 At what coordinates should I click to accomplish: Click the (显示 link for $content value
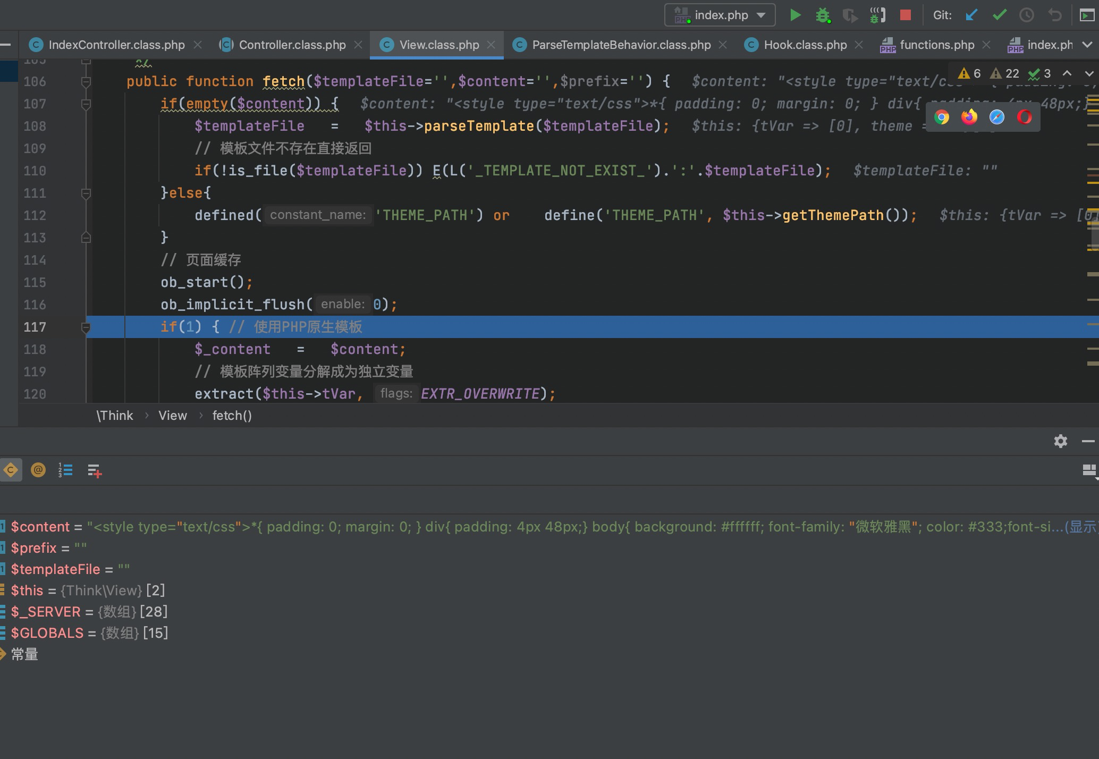(1081, 527)
